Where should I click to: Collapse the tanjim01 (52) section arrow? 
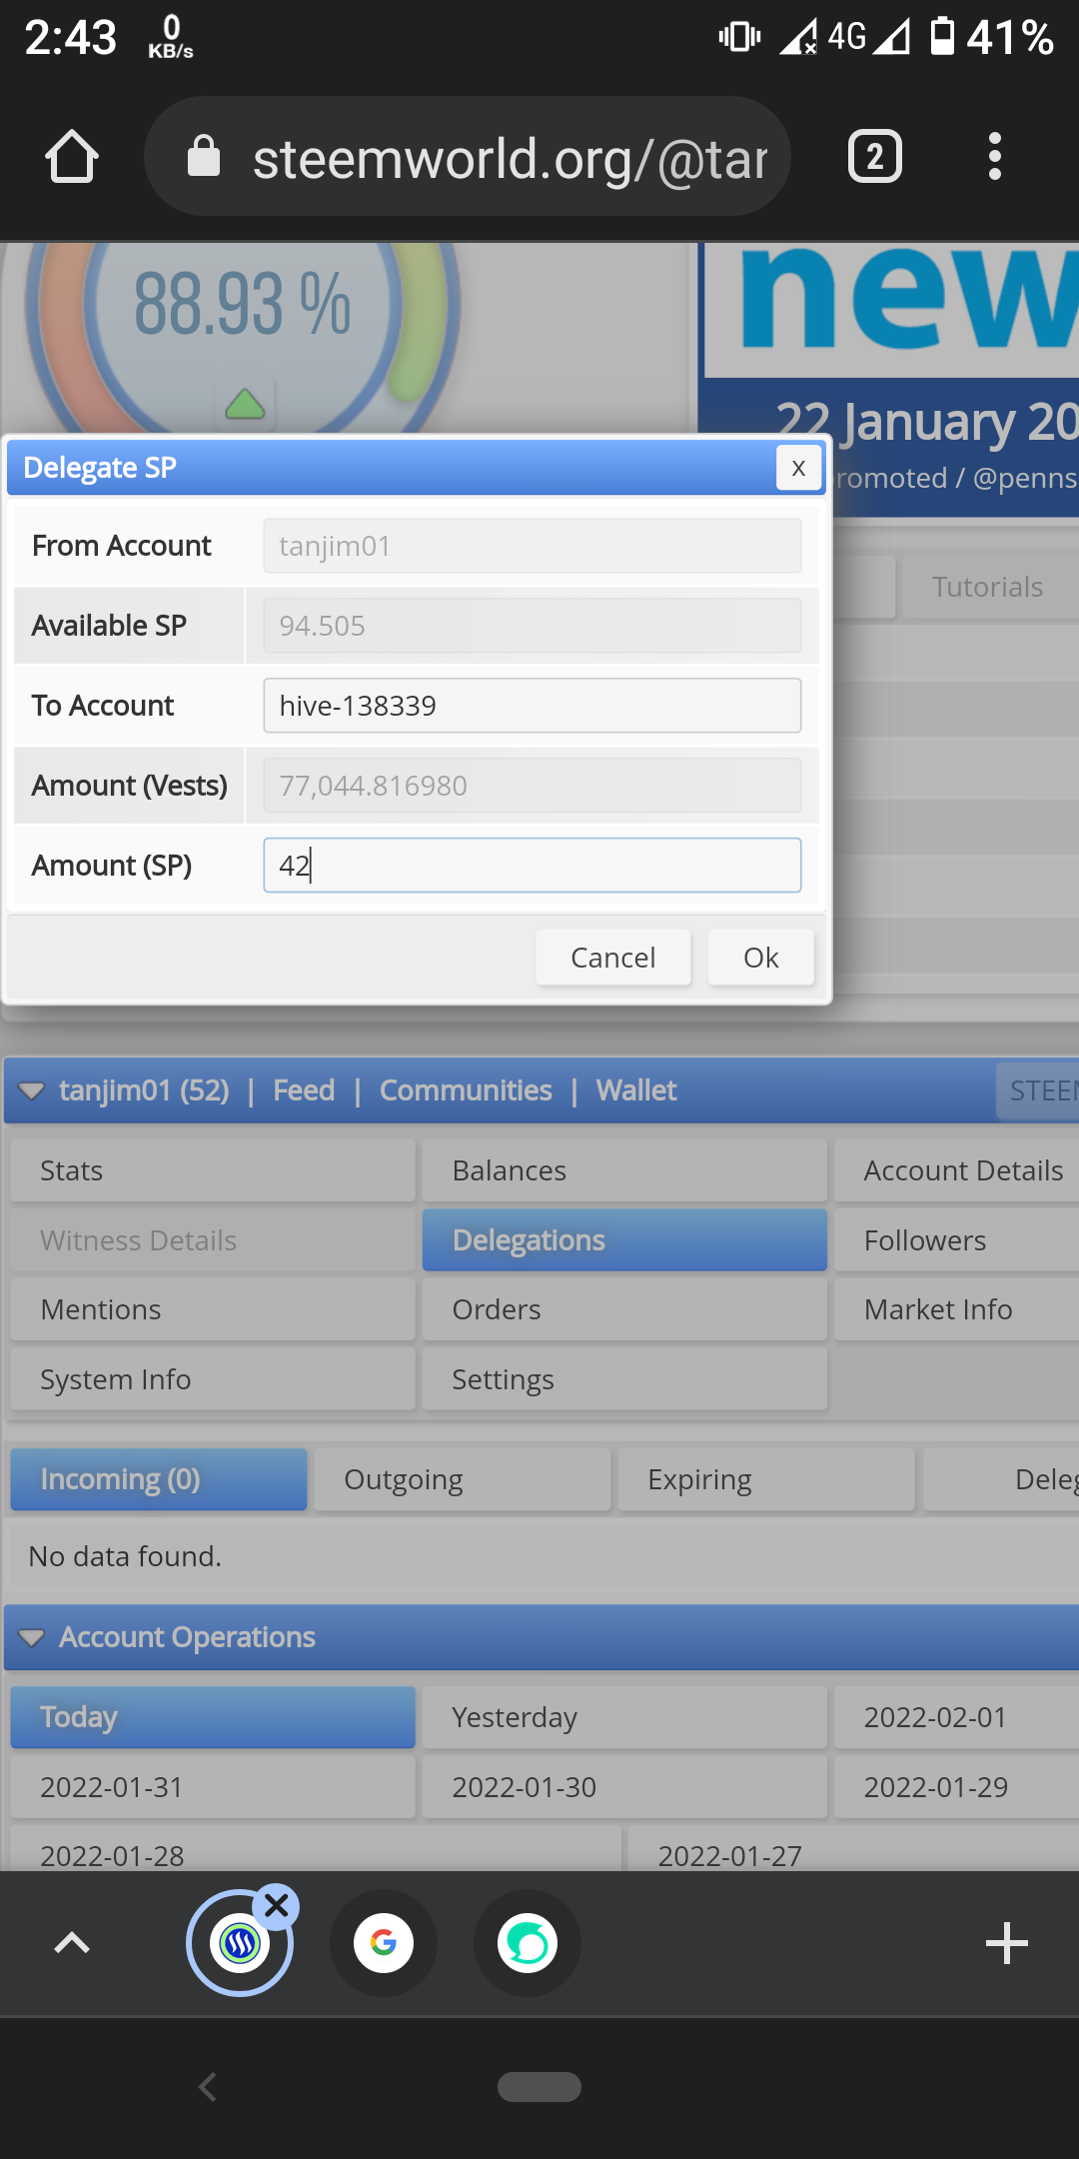pyautogui.click(x=31, y=1090)
